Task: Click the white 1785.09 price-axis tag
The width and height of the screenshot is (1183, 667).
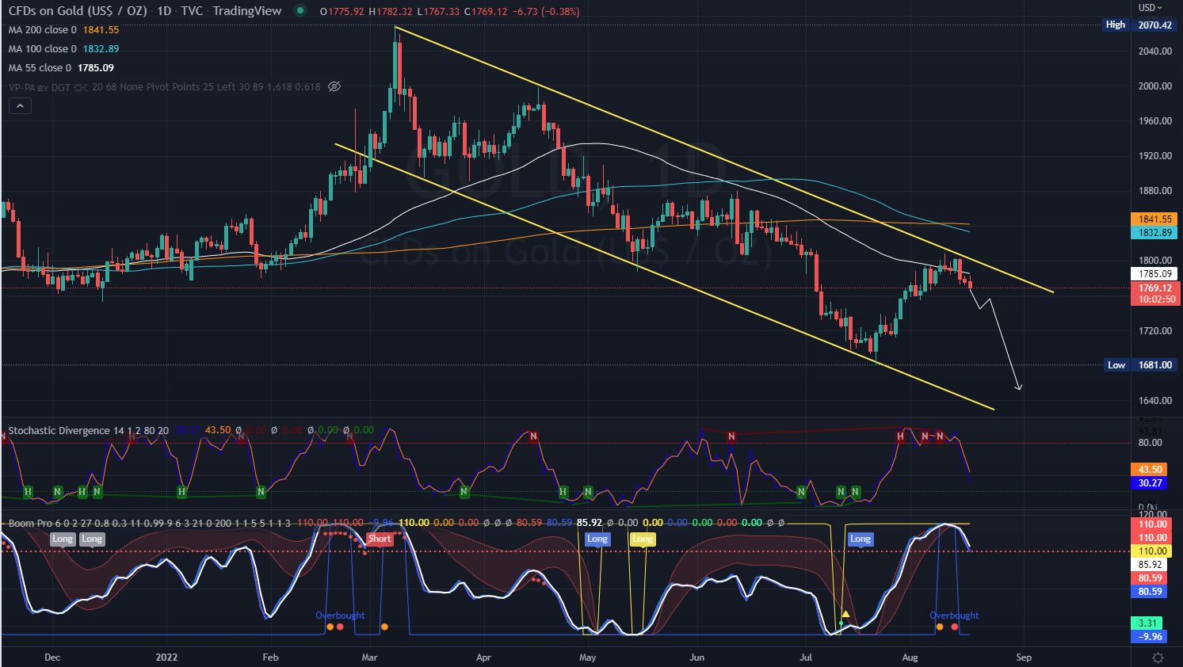Action: point(1155,274)
